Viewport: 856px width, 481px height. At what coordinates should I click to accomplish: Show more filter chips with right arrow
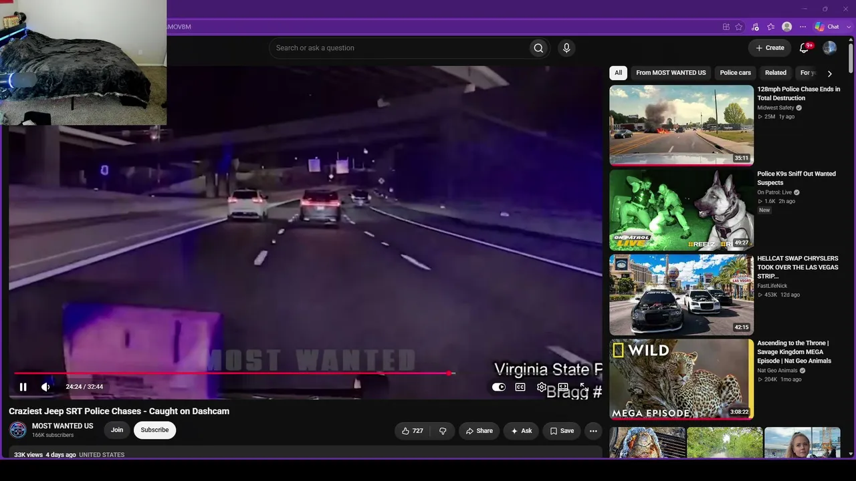click(x=830, y=73)
